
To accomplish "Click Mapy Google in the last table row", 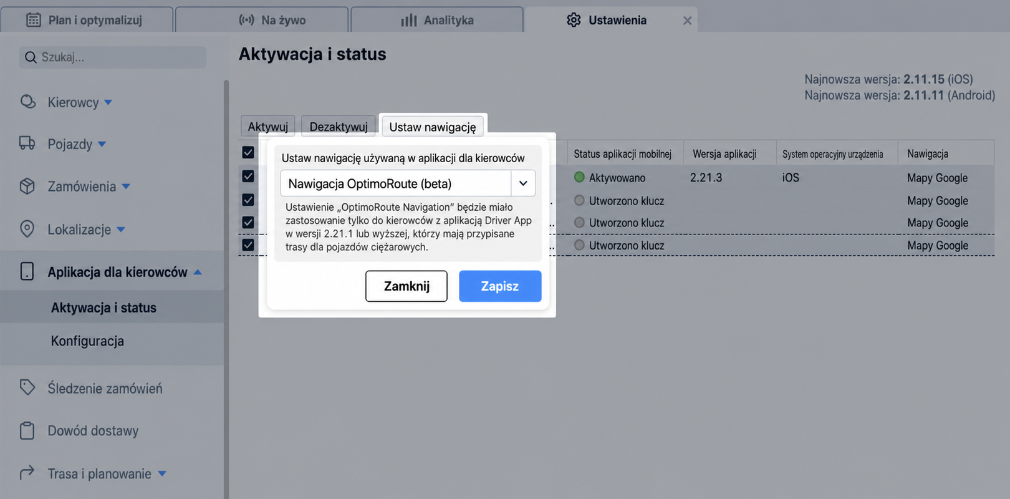I will click(x=938, y=246).
